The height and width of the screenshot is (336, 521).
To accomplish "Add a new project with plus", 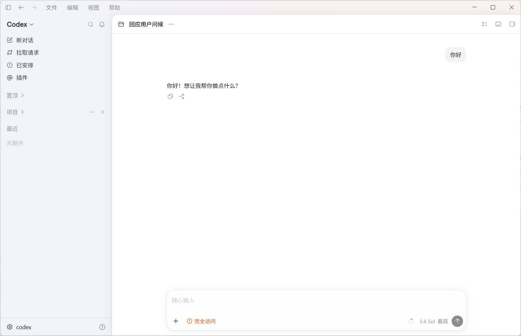I will click(103, 112).
